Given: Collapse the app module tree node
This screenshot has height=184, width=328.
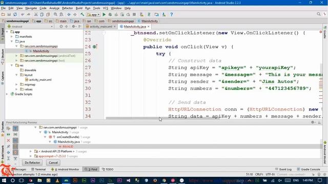Looking at the screenshot, I should (x=7, y=32).
